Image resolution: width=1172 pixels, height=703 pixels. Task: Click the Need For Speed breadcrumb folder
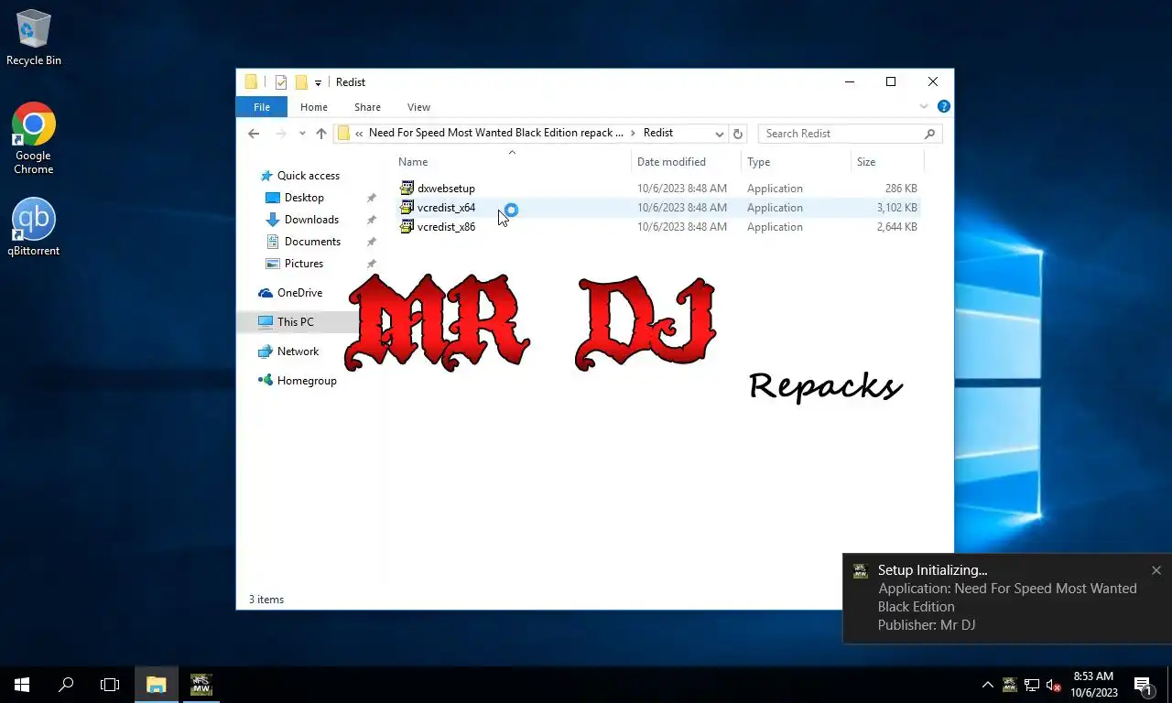495,134
